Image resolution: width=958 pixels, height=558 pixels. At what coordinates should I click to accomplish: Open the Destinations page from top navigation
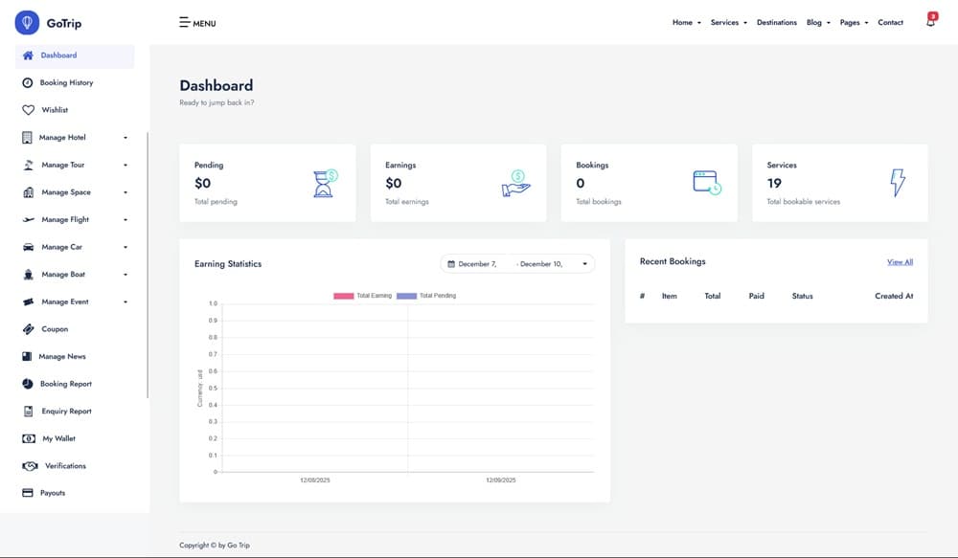point(776,22)
